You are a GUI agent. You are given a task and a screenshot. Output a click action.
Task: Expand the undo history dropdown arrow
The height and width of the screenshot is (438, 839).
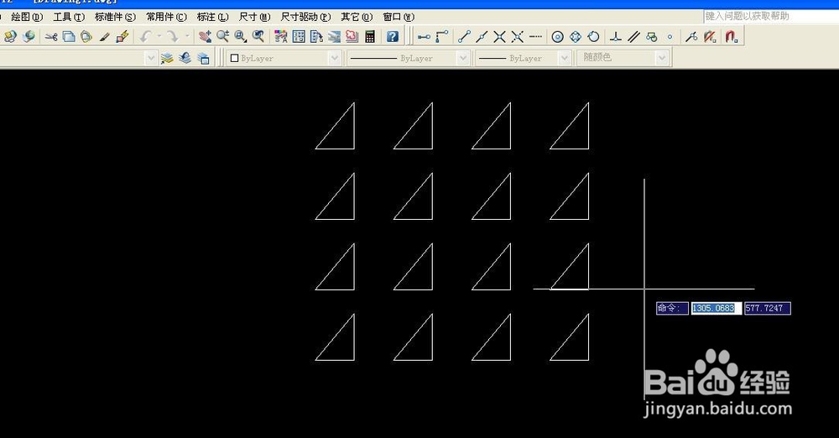point(159,36)
